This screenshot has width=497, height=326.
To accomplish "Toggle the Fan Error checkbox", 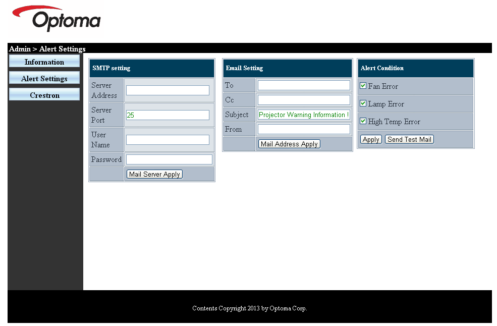I will [x=363, y=86].
